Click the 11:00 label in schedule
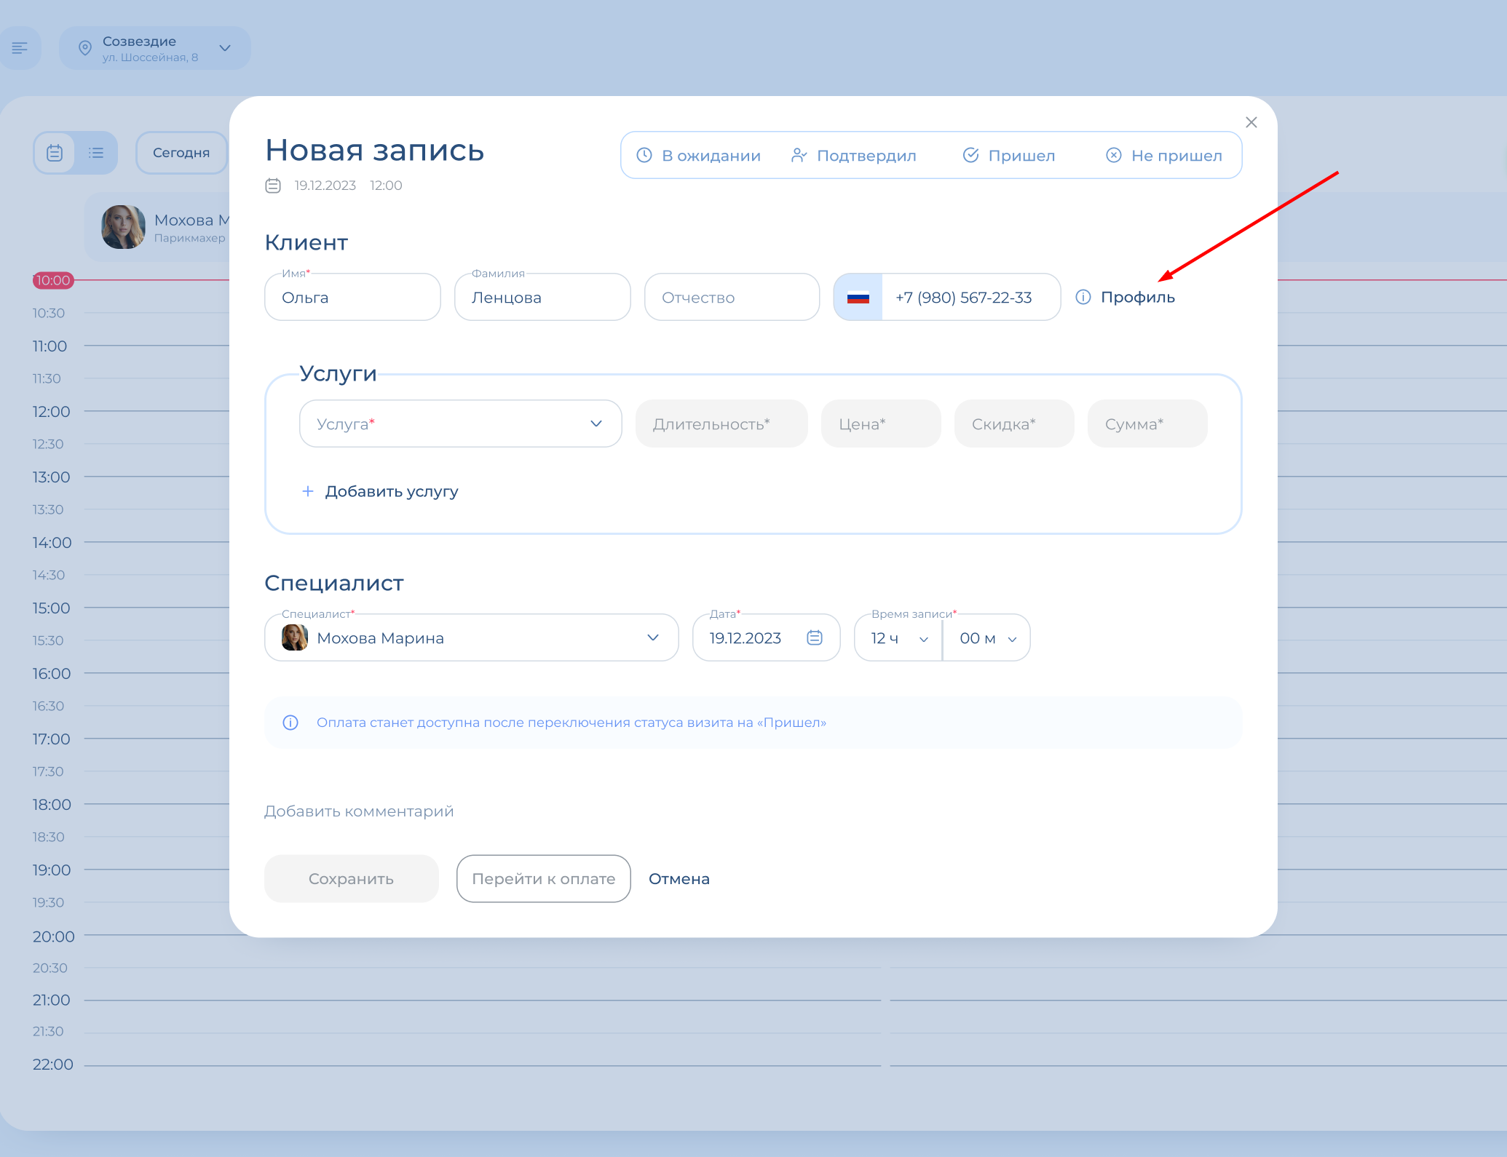Viewport: 1507px width, 1157px height. pos(50,346)
